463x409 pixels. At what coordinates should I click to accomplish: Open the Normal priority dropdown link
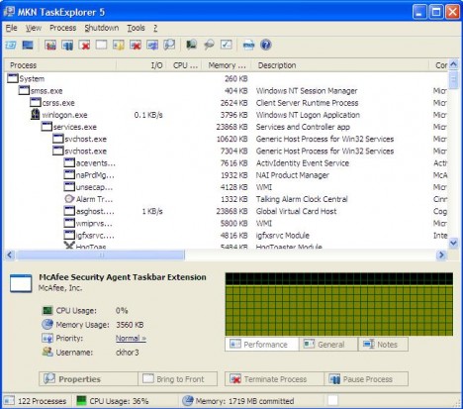pyautogui.click(x=131, y=339)
